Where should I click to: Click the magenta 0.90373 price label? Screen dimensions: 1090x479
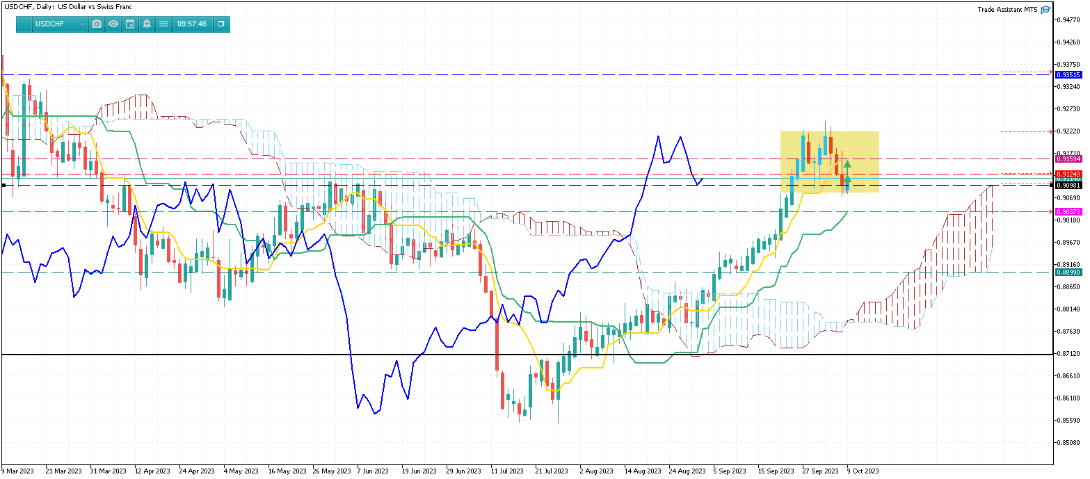pos(1068,211)
